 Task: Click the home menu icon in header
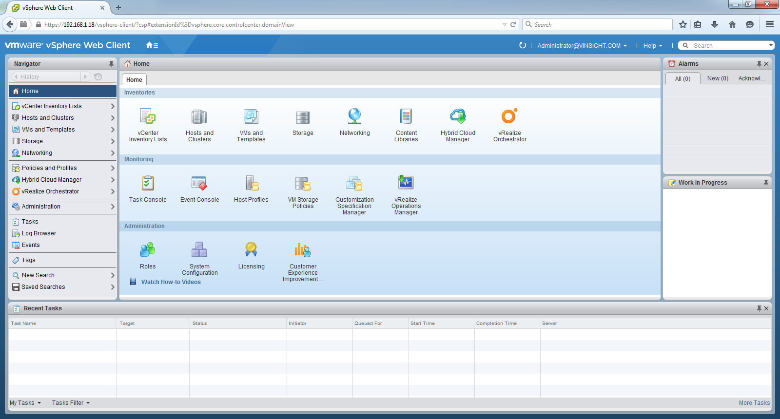click(x=152, y=45)
